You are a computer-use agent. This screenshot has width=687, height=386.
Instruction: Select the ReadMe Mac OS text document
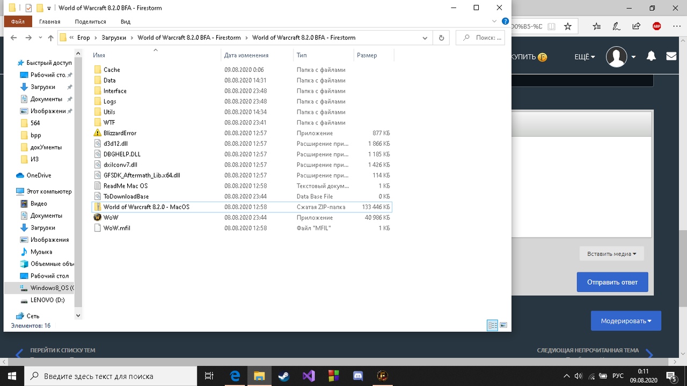125,186
